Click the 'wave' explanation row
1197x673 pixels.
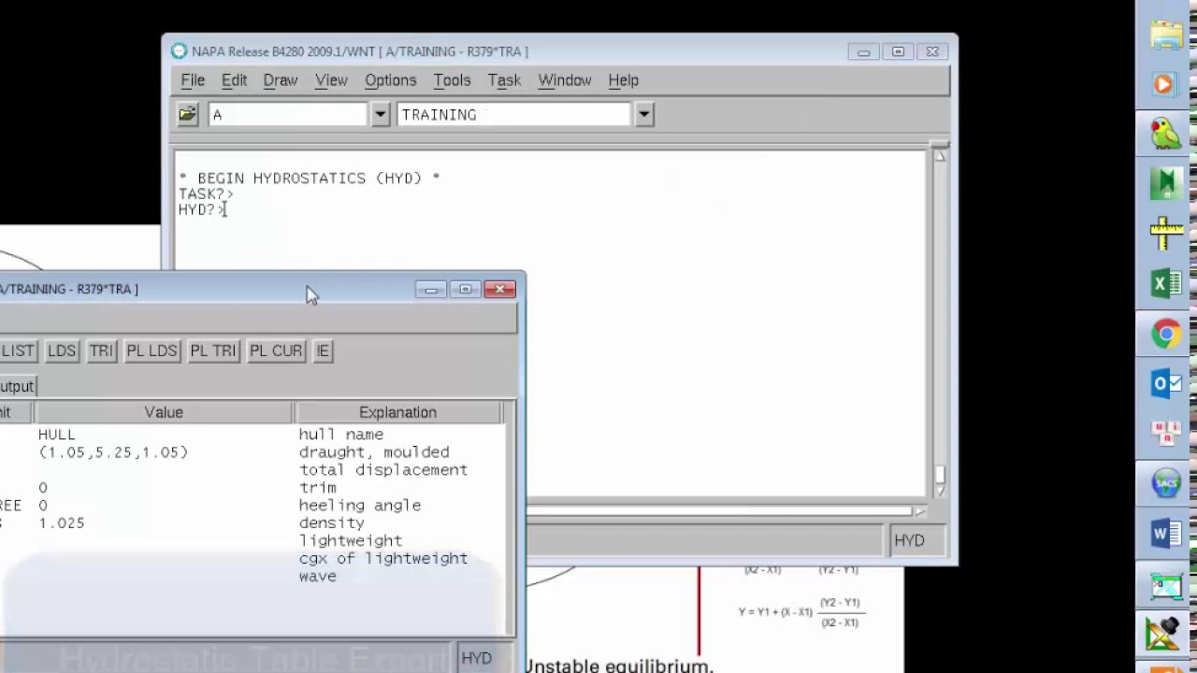point(318,577)
